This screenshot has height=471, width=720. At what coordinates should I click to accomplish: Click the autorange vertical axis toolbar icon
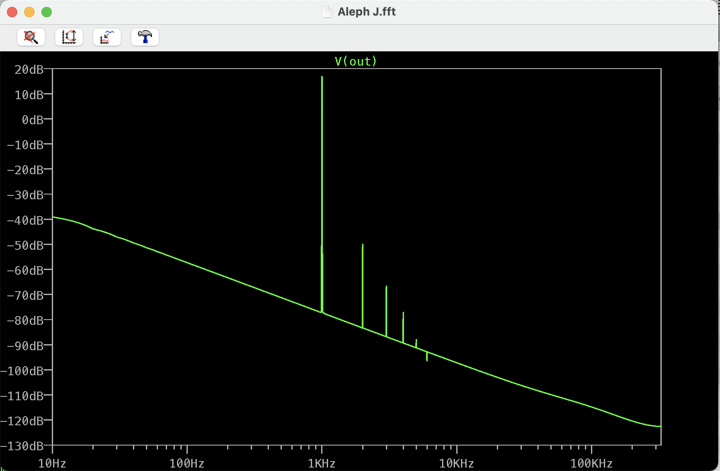click(69, 37)
